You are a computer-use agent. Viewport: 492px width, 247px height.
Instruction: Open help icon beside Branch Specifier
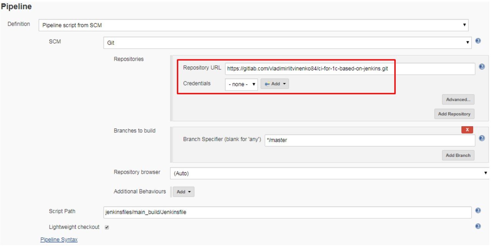click(482, 138)
